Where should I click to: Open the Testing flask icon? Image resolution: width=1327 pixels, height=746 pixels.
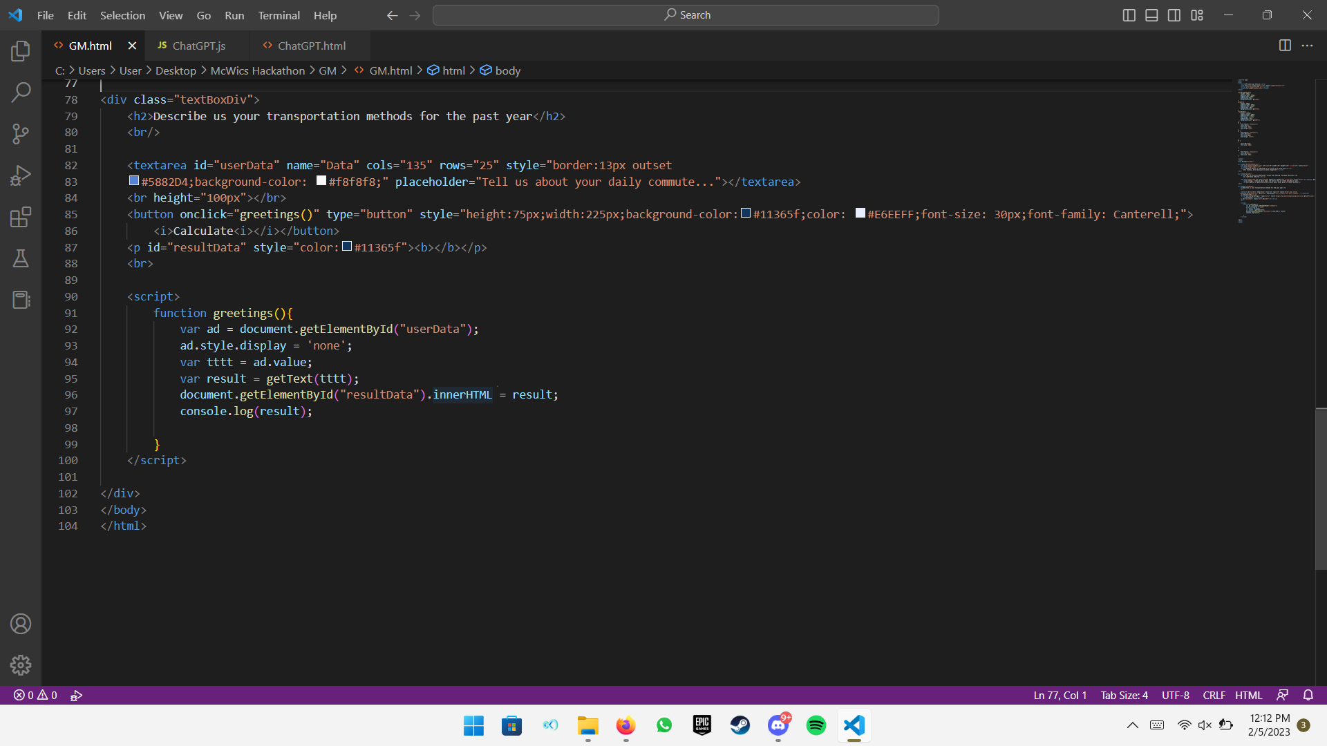click(21, 258)
